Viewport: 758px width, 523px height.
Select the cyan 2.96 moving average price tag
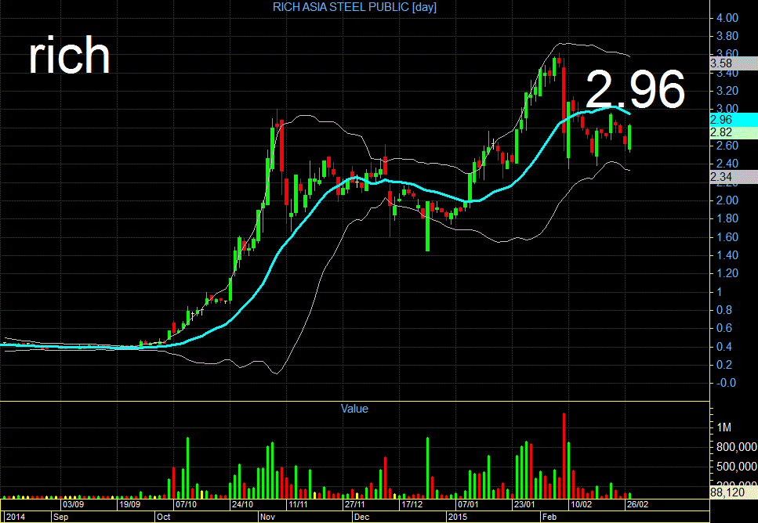click(x=734, y=120)
